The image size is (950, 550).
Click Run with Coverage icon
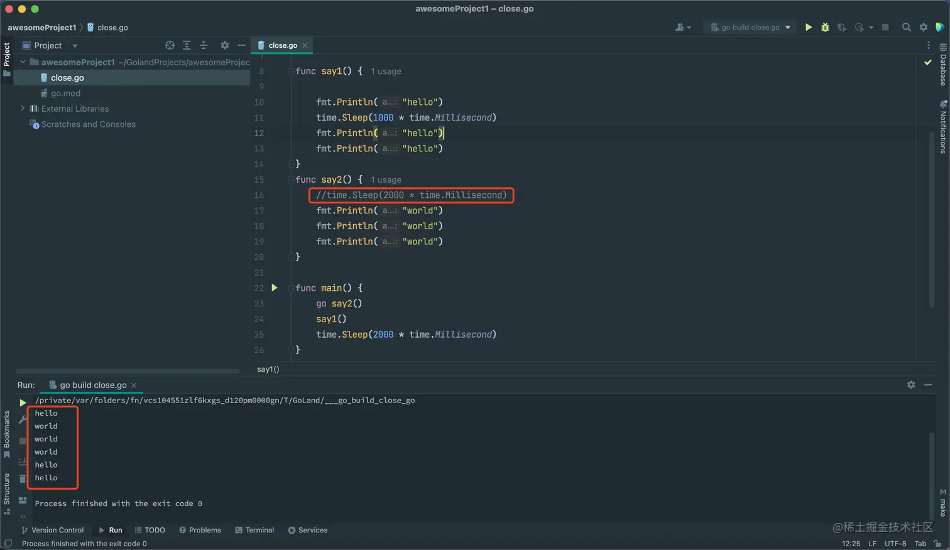pos(842,27)
